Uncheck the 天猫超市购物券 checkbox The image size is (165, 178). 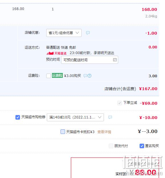pos(18,117)
